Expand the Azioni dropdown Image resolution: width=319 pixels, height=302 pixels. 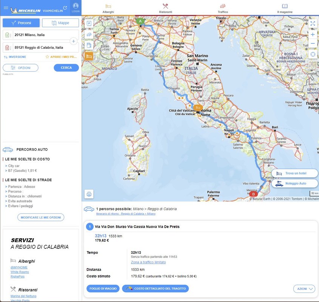pyautogui.click(x=304, y=289)
